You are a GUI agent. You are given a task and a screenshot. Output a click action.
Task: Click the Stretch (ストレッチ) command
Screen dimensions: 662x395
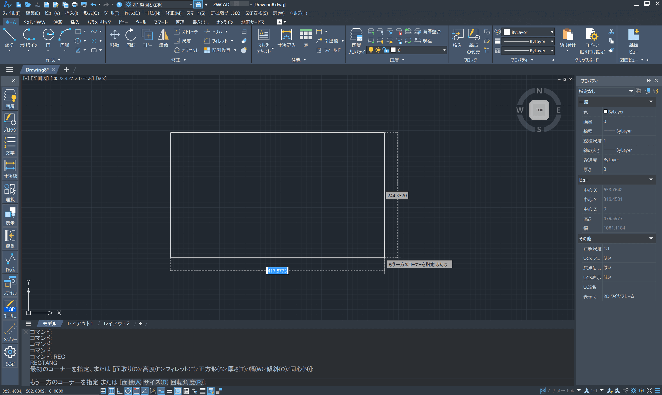pyautogui.click(x=186, y=32)
